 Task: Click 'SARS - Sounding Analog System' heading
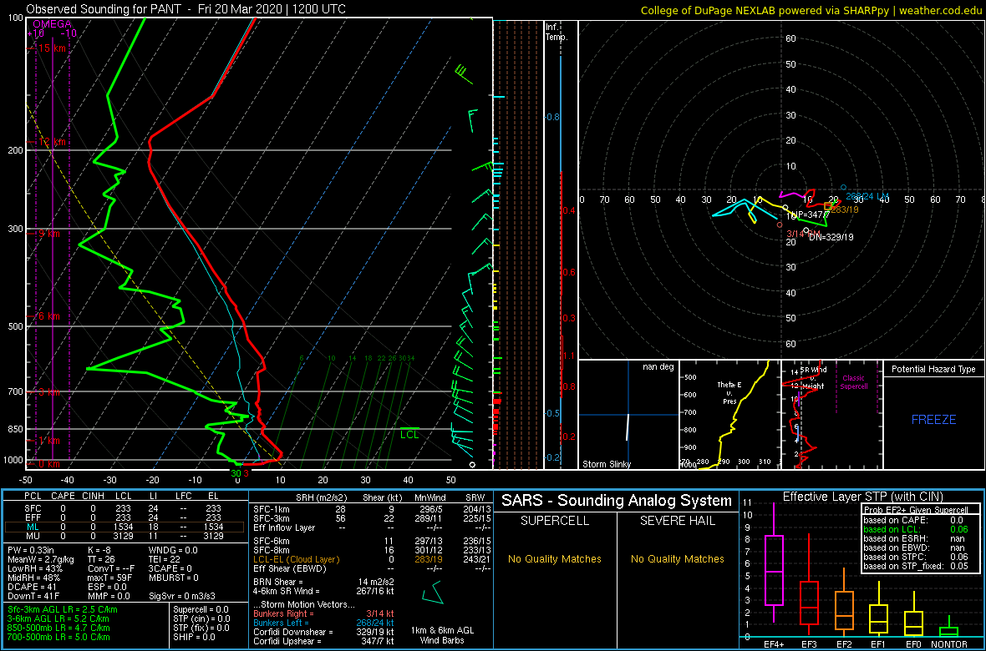[617, 502]
